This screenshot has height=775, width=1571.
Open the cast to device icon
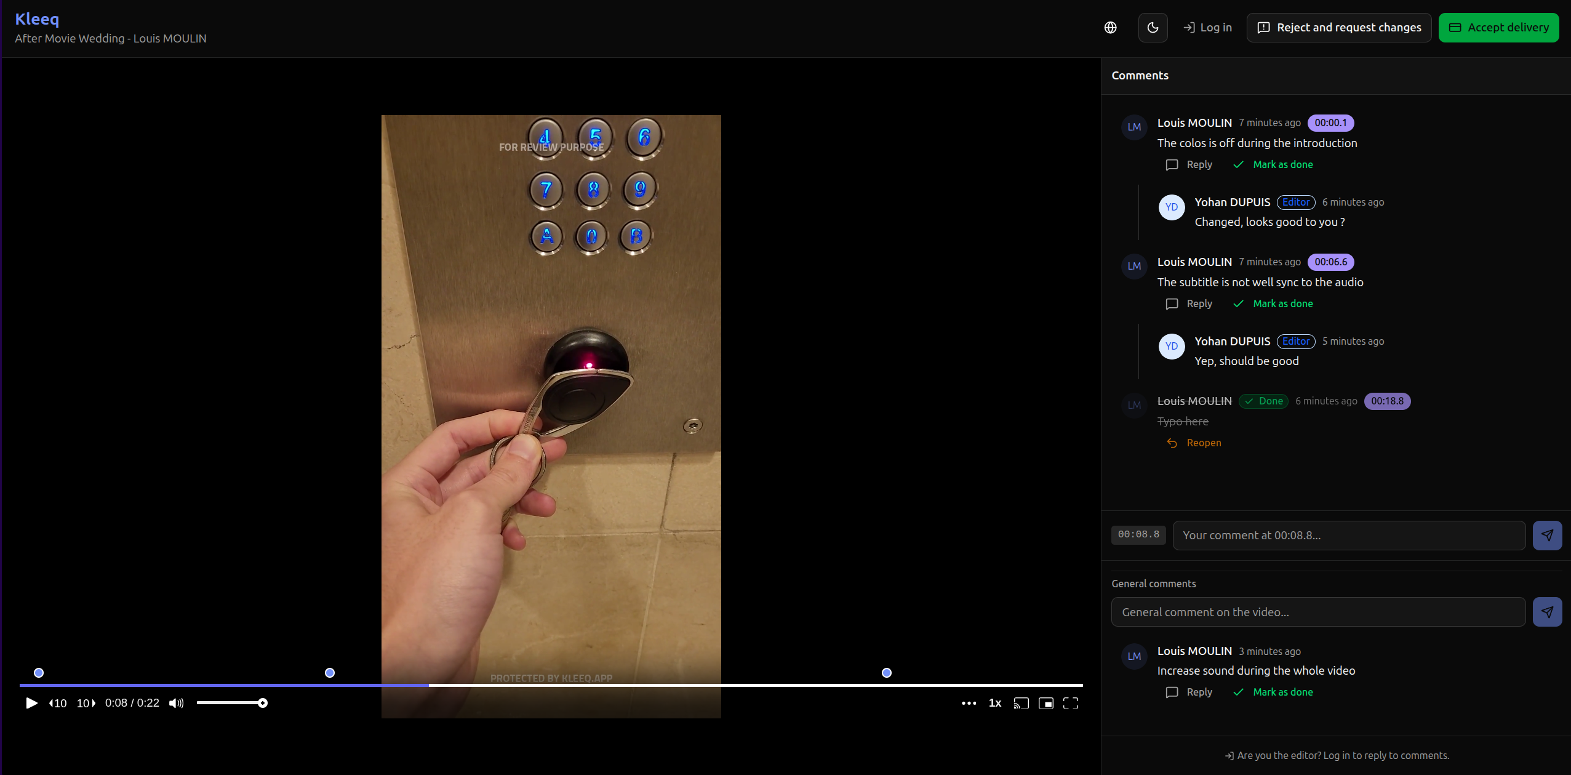point(1021,702)
